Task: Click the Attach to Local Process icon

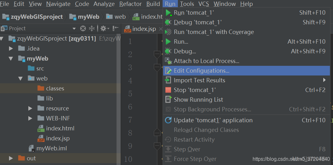Action: pos(168,61)
